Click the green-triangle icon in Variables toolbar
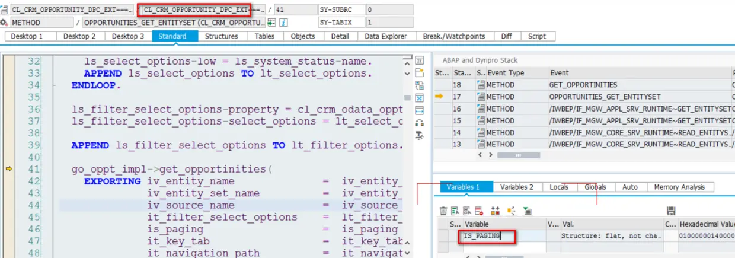This screenshot has height=258, width=735. point(527,211)
